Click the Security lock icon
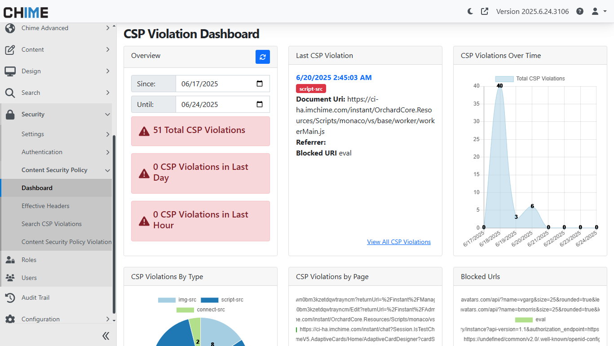 (x=10, y=114)
